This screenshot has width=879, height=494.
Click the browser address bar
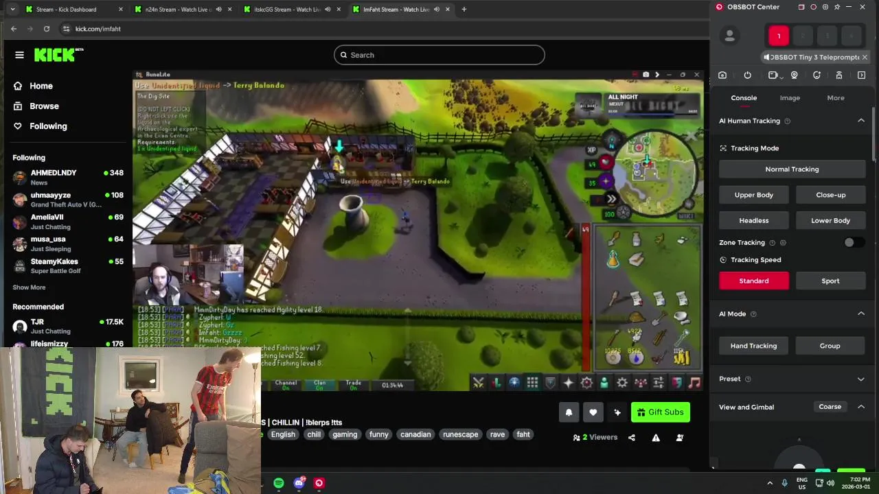click(x=385, y=29)
